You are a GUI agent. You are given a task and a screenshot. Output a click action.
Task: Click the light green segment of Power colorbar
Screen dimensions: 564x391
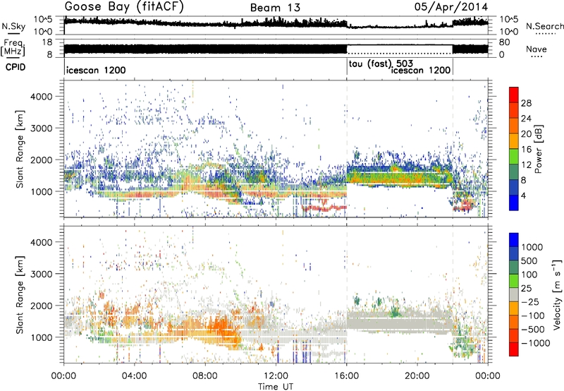coord(514,156)
